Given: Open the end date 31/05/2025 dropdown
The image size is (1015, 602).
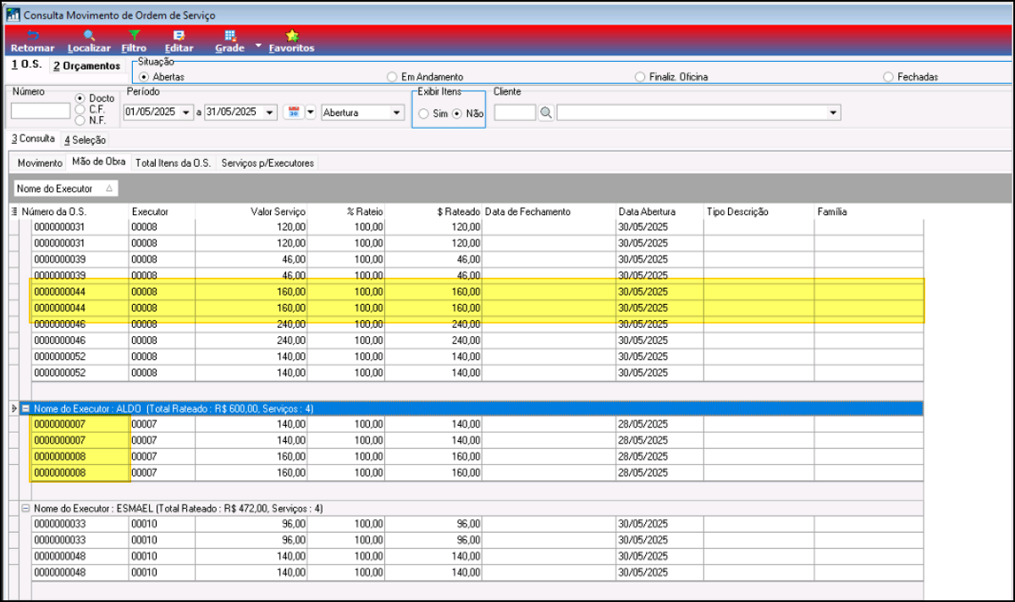Looking at the screenshot, I should [x=270, y=113].
